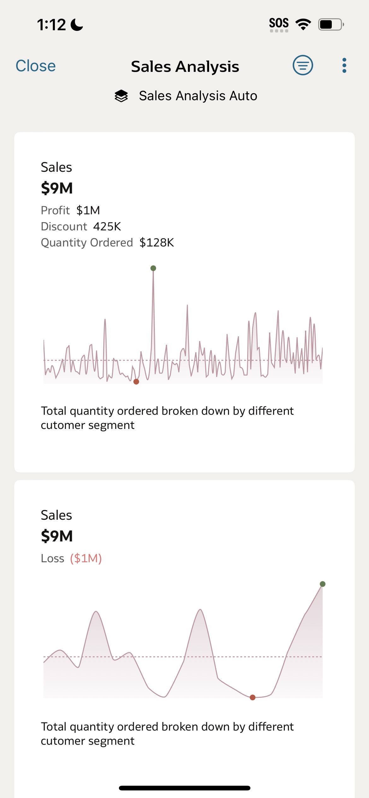
Task: Select the green peak marker on the sparkline chart
Action: [x=153, y=268]
